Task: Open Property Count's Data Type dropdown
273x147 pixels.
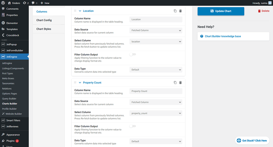Action: click(x=156, y=141)
